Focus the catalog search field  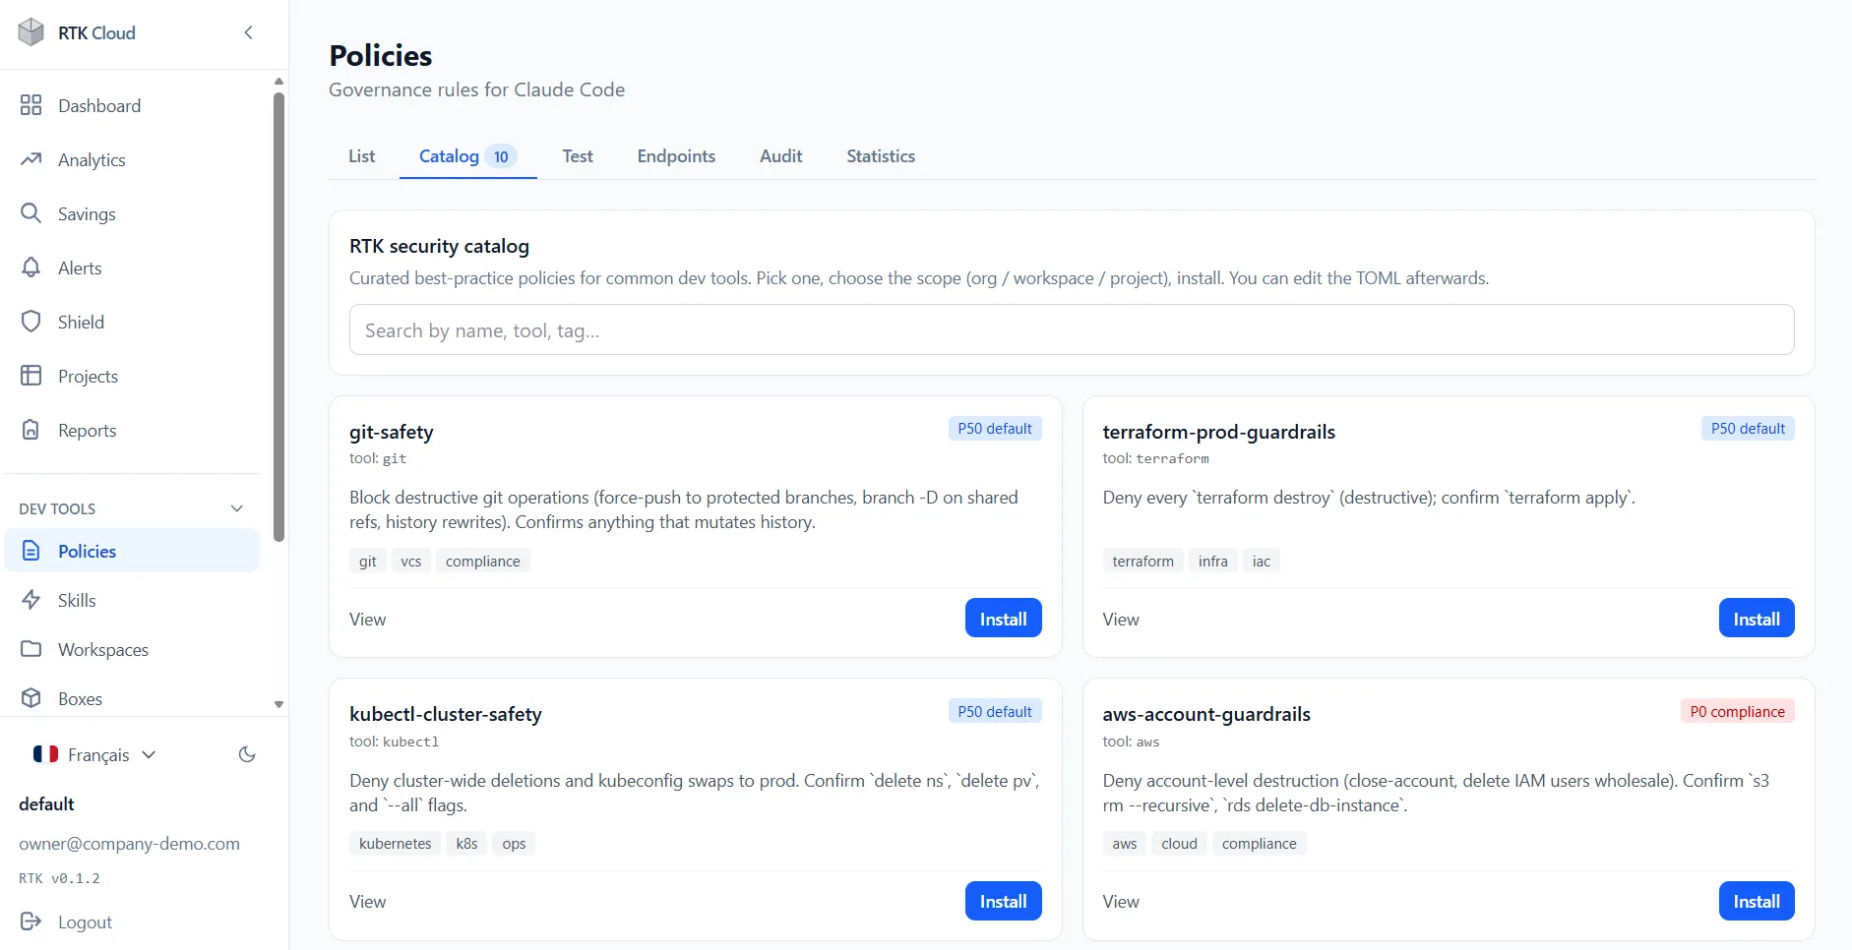(x=1072, y=330)
